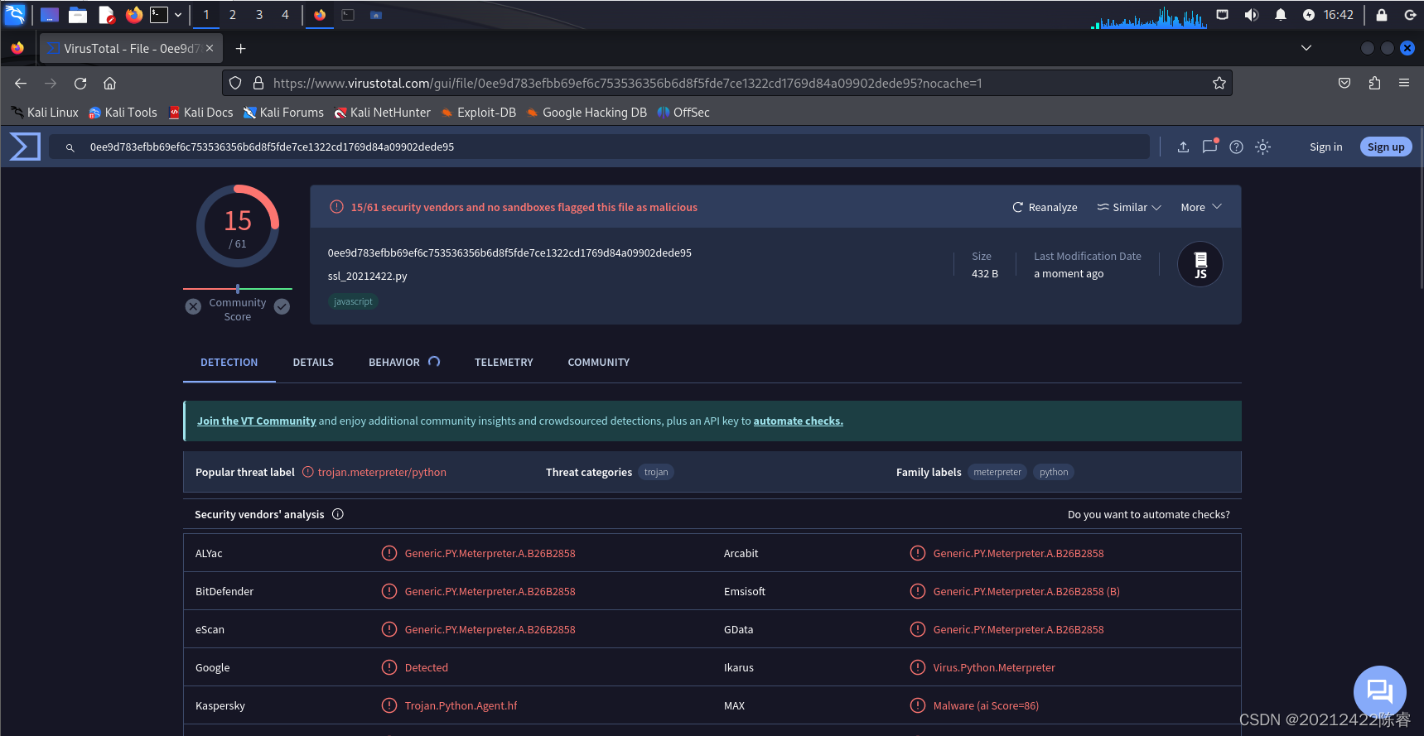Click Ikarus result Virus.Python.Meterpreter

click(x=994, y=667)
